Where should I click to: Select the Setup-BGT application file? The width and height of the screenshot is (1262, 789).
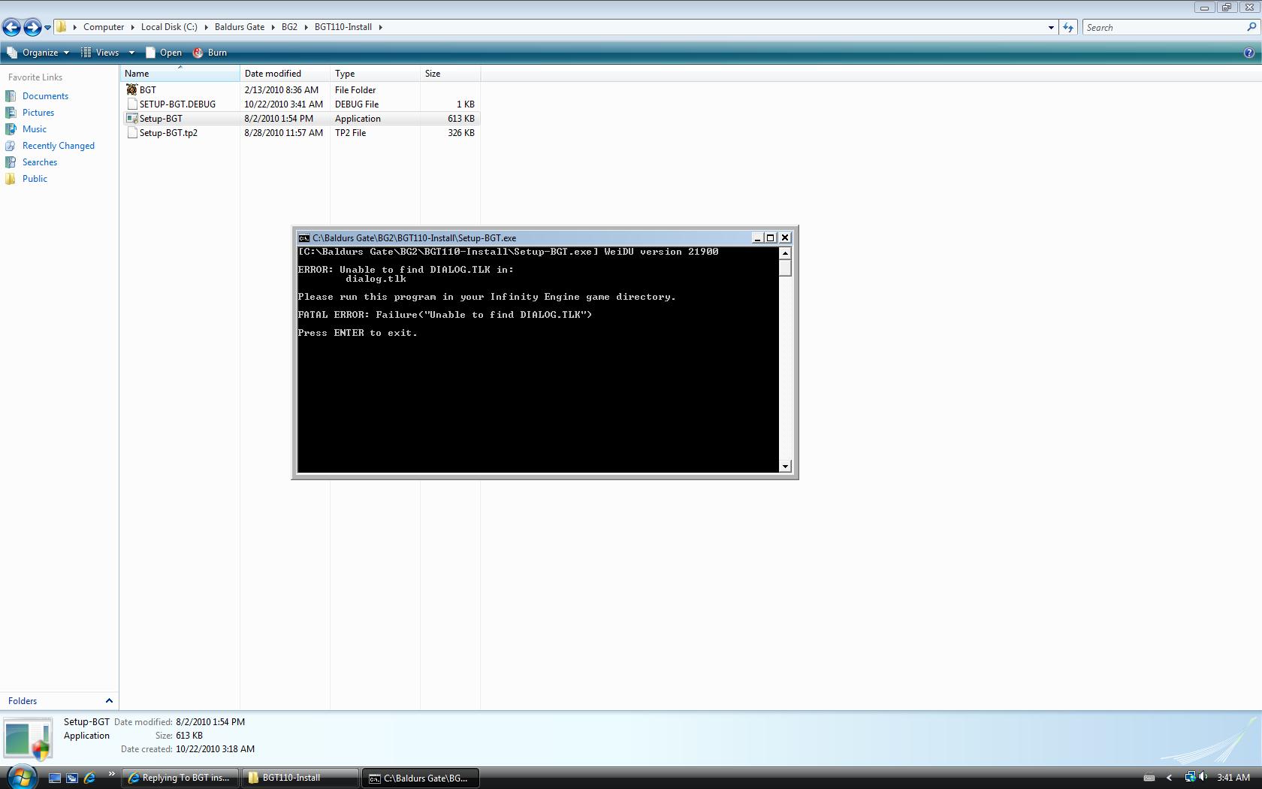[x=161, y=119]
